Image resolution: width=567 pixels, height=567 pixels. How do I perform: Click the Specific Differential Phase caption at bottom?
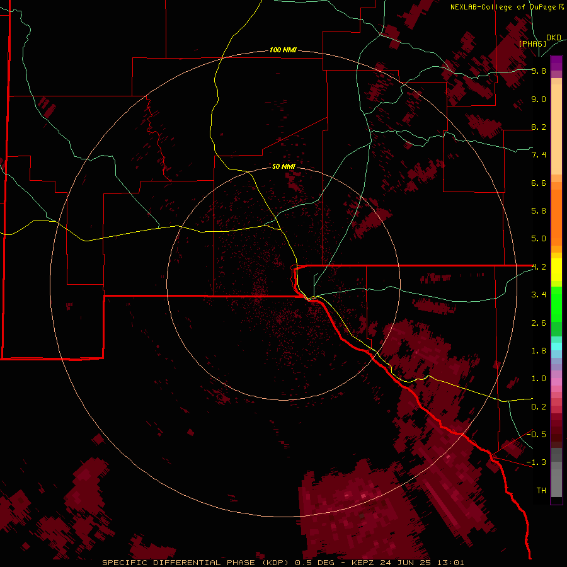pyautogui.click(x=283, y=563)
